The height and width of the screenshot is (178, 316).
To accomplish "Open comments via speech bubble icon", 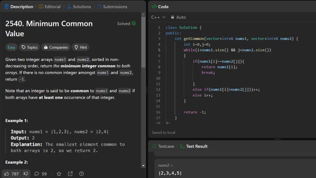I will 37,174.
